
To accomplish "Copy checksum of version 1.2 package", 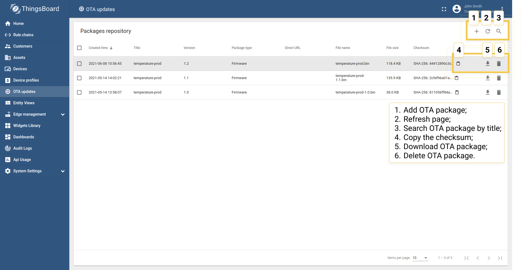I will point(458,64).
